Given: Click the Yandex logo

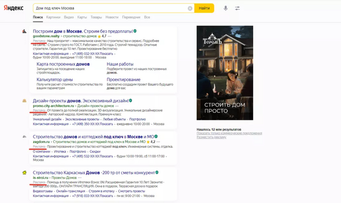Looking at the screenshot, I should [15, 8].
